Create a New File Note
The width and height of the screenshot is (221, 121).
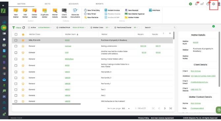pyautogui.click(x=91, y=17)
